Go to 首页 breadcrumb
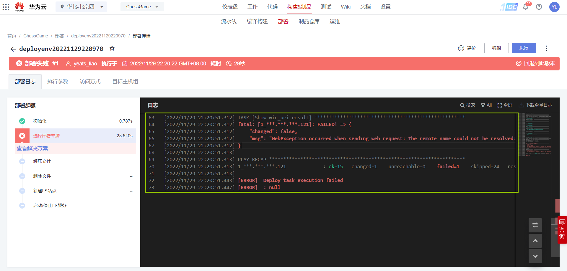Screen dimensions: 567x271 pyautogui.click(x=12, y=36)
